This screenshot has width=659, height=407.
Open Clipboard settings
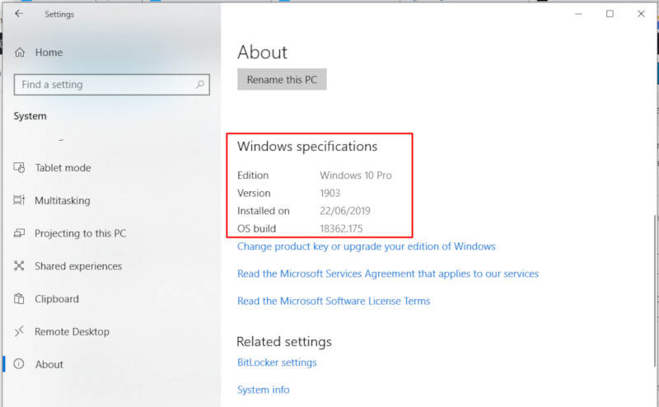[57, 299]
